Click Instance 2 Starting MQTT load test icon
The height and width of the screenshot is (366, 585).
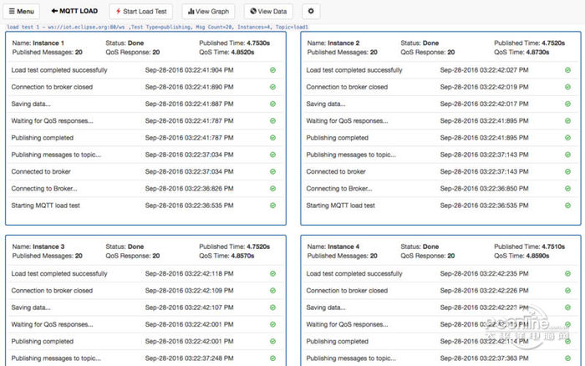567,206
